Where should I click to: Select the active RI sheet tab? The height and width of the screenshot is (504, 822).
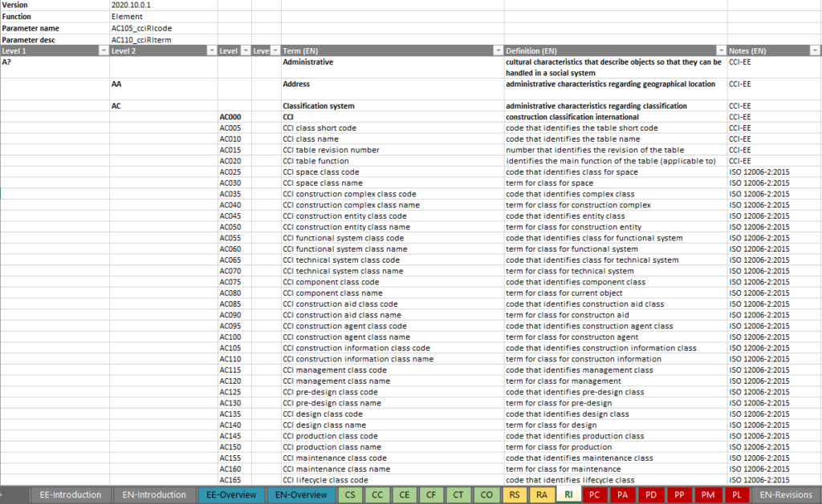568,495
